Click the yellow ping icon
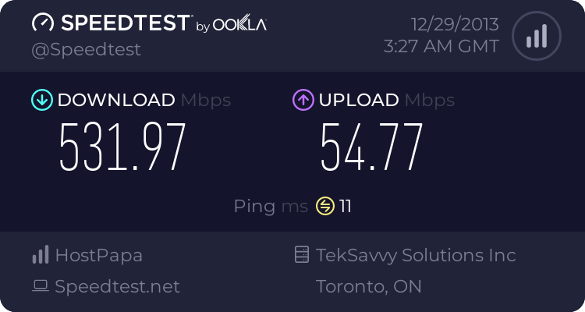Image resolution: width=585 pixels, height=312 pixels. tap(324, 206)
